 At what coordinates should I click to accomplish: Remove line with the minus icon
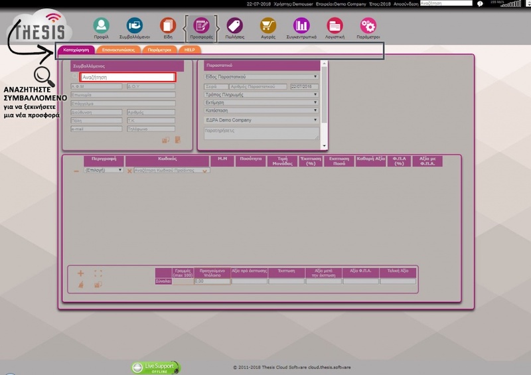(x=76, y=171)
